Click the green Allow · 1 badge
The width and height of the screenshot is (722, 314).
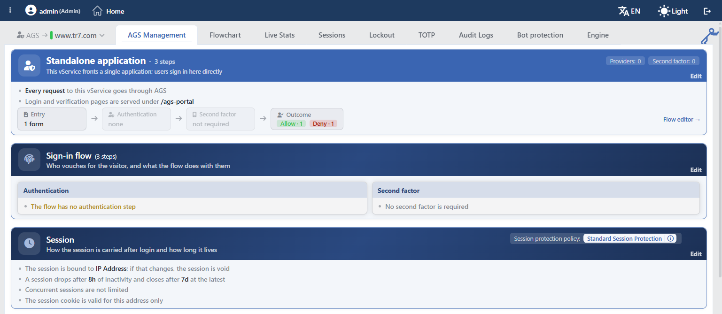click(x=291, y=124)
